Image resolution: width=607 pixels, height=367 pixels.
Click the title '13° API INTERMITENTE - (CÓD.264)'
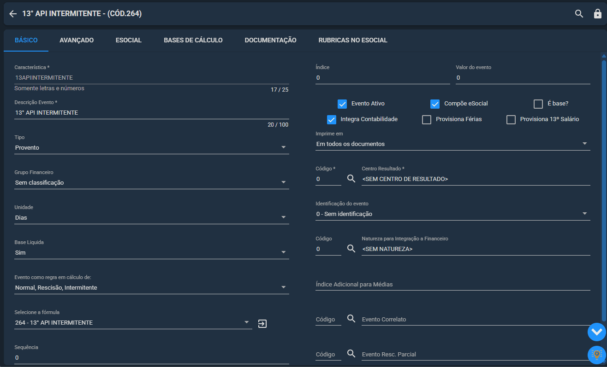pos(82,14)
